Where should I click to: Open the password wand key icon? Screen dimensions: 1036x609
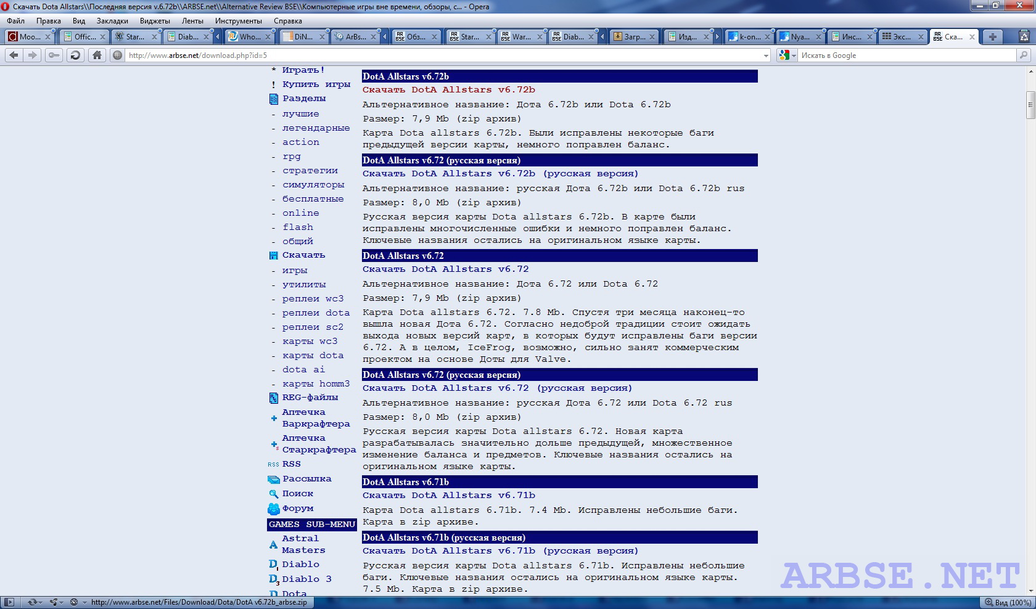pos(54,55)
